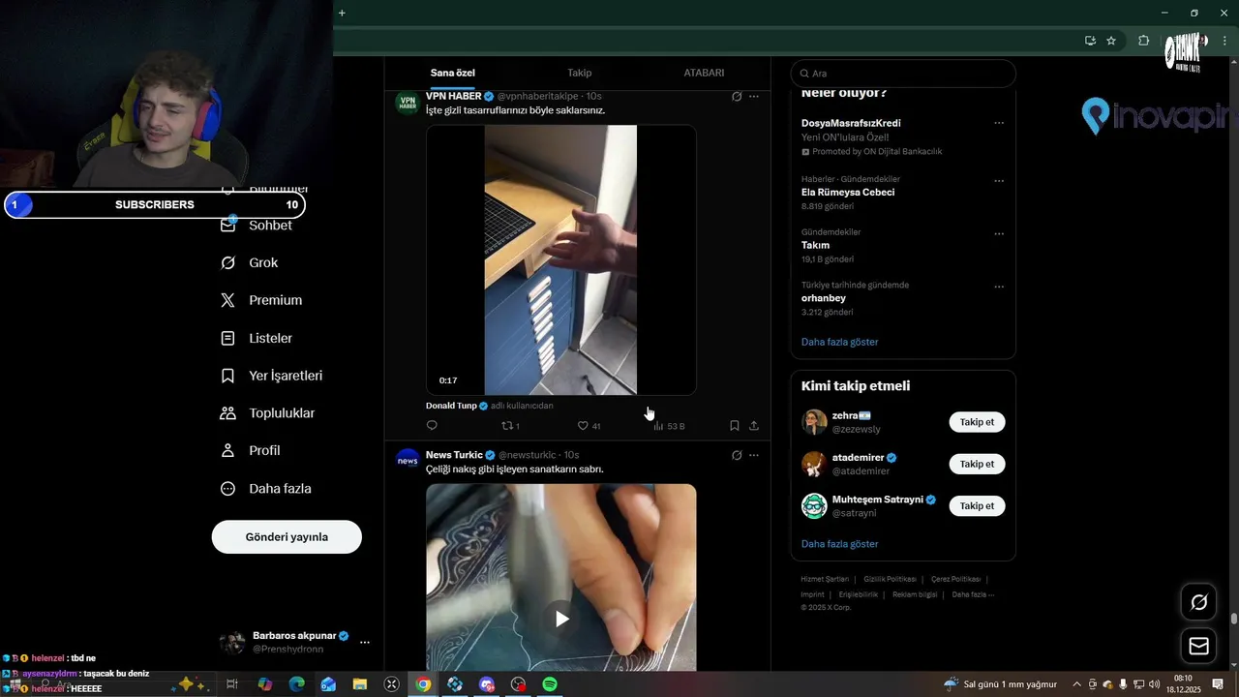Open Premium in the sidebar
This screenshot has height=697, width=1239.
(x=261, y=300)
